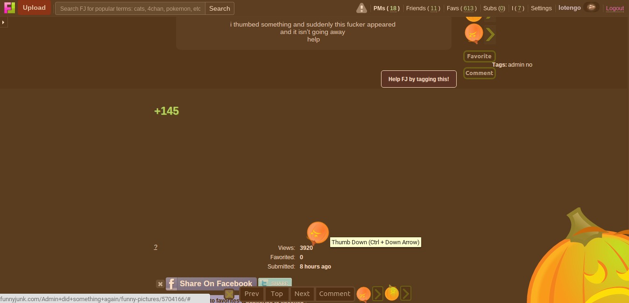
Task: Click the FunnyJunk logo icon
Action: (x=9, y=8)
